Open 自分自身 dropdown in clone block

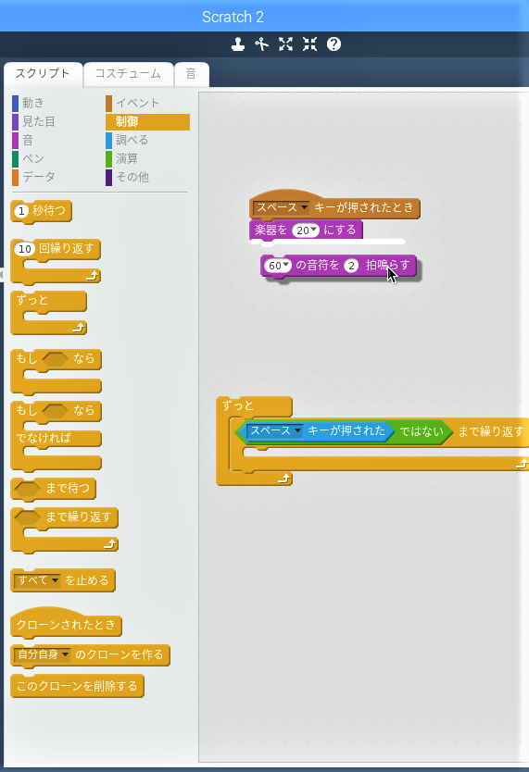43,654
